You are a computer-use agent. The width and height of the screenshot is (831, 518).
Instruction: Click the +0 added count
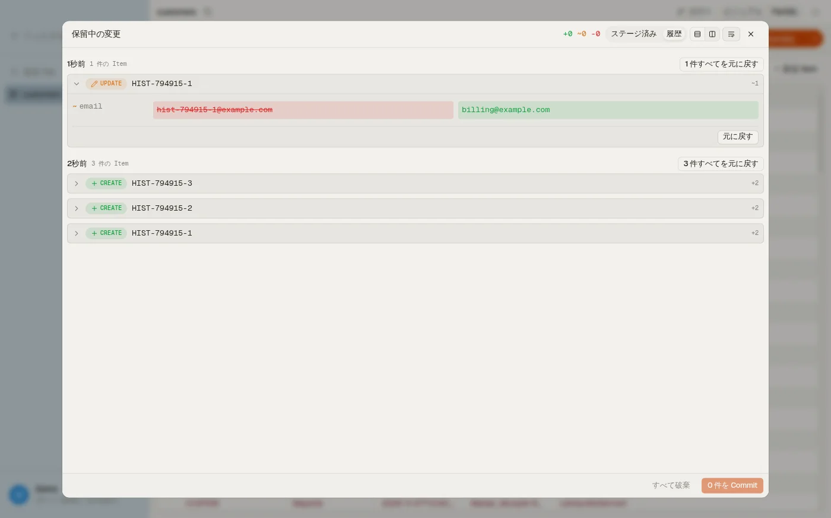[567, 34]
